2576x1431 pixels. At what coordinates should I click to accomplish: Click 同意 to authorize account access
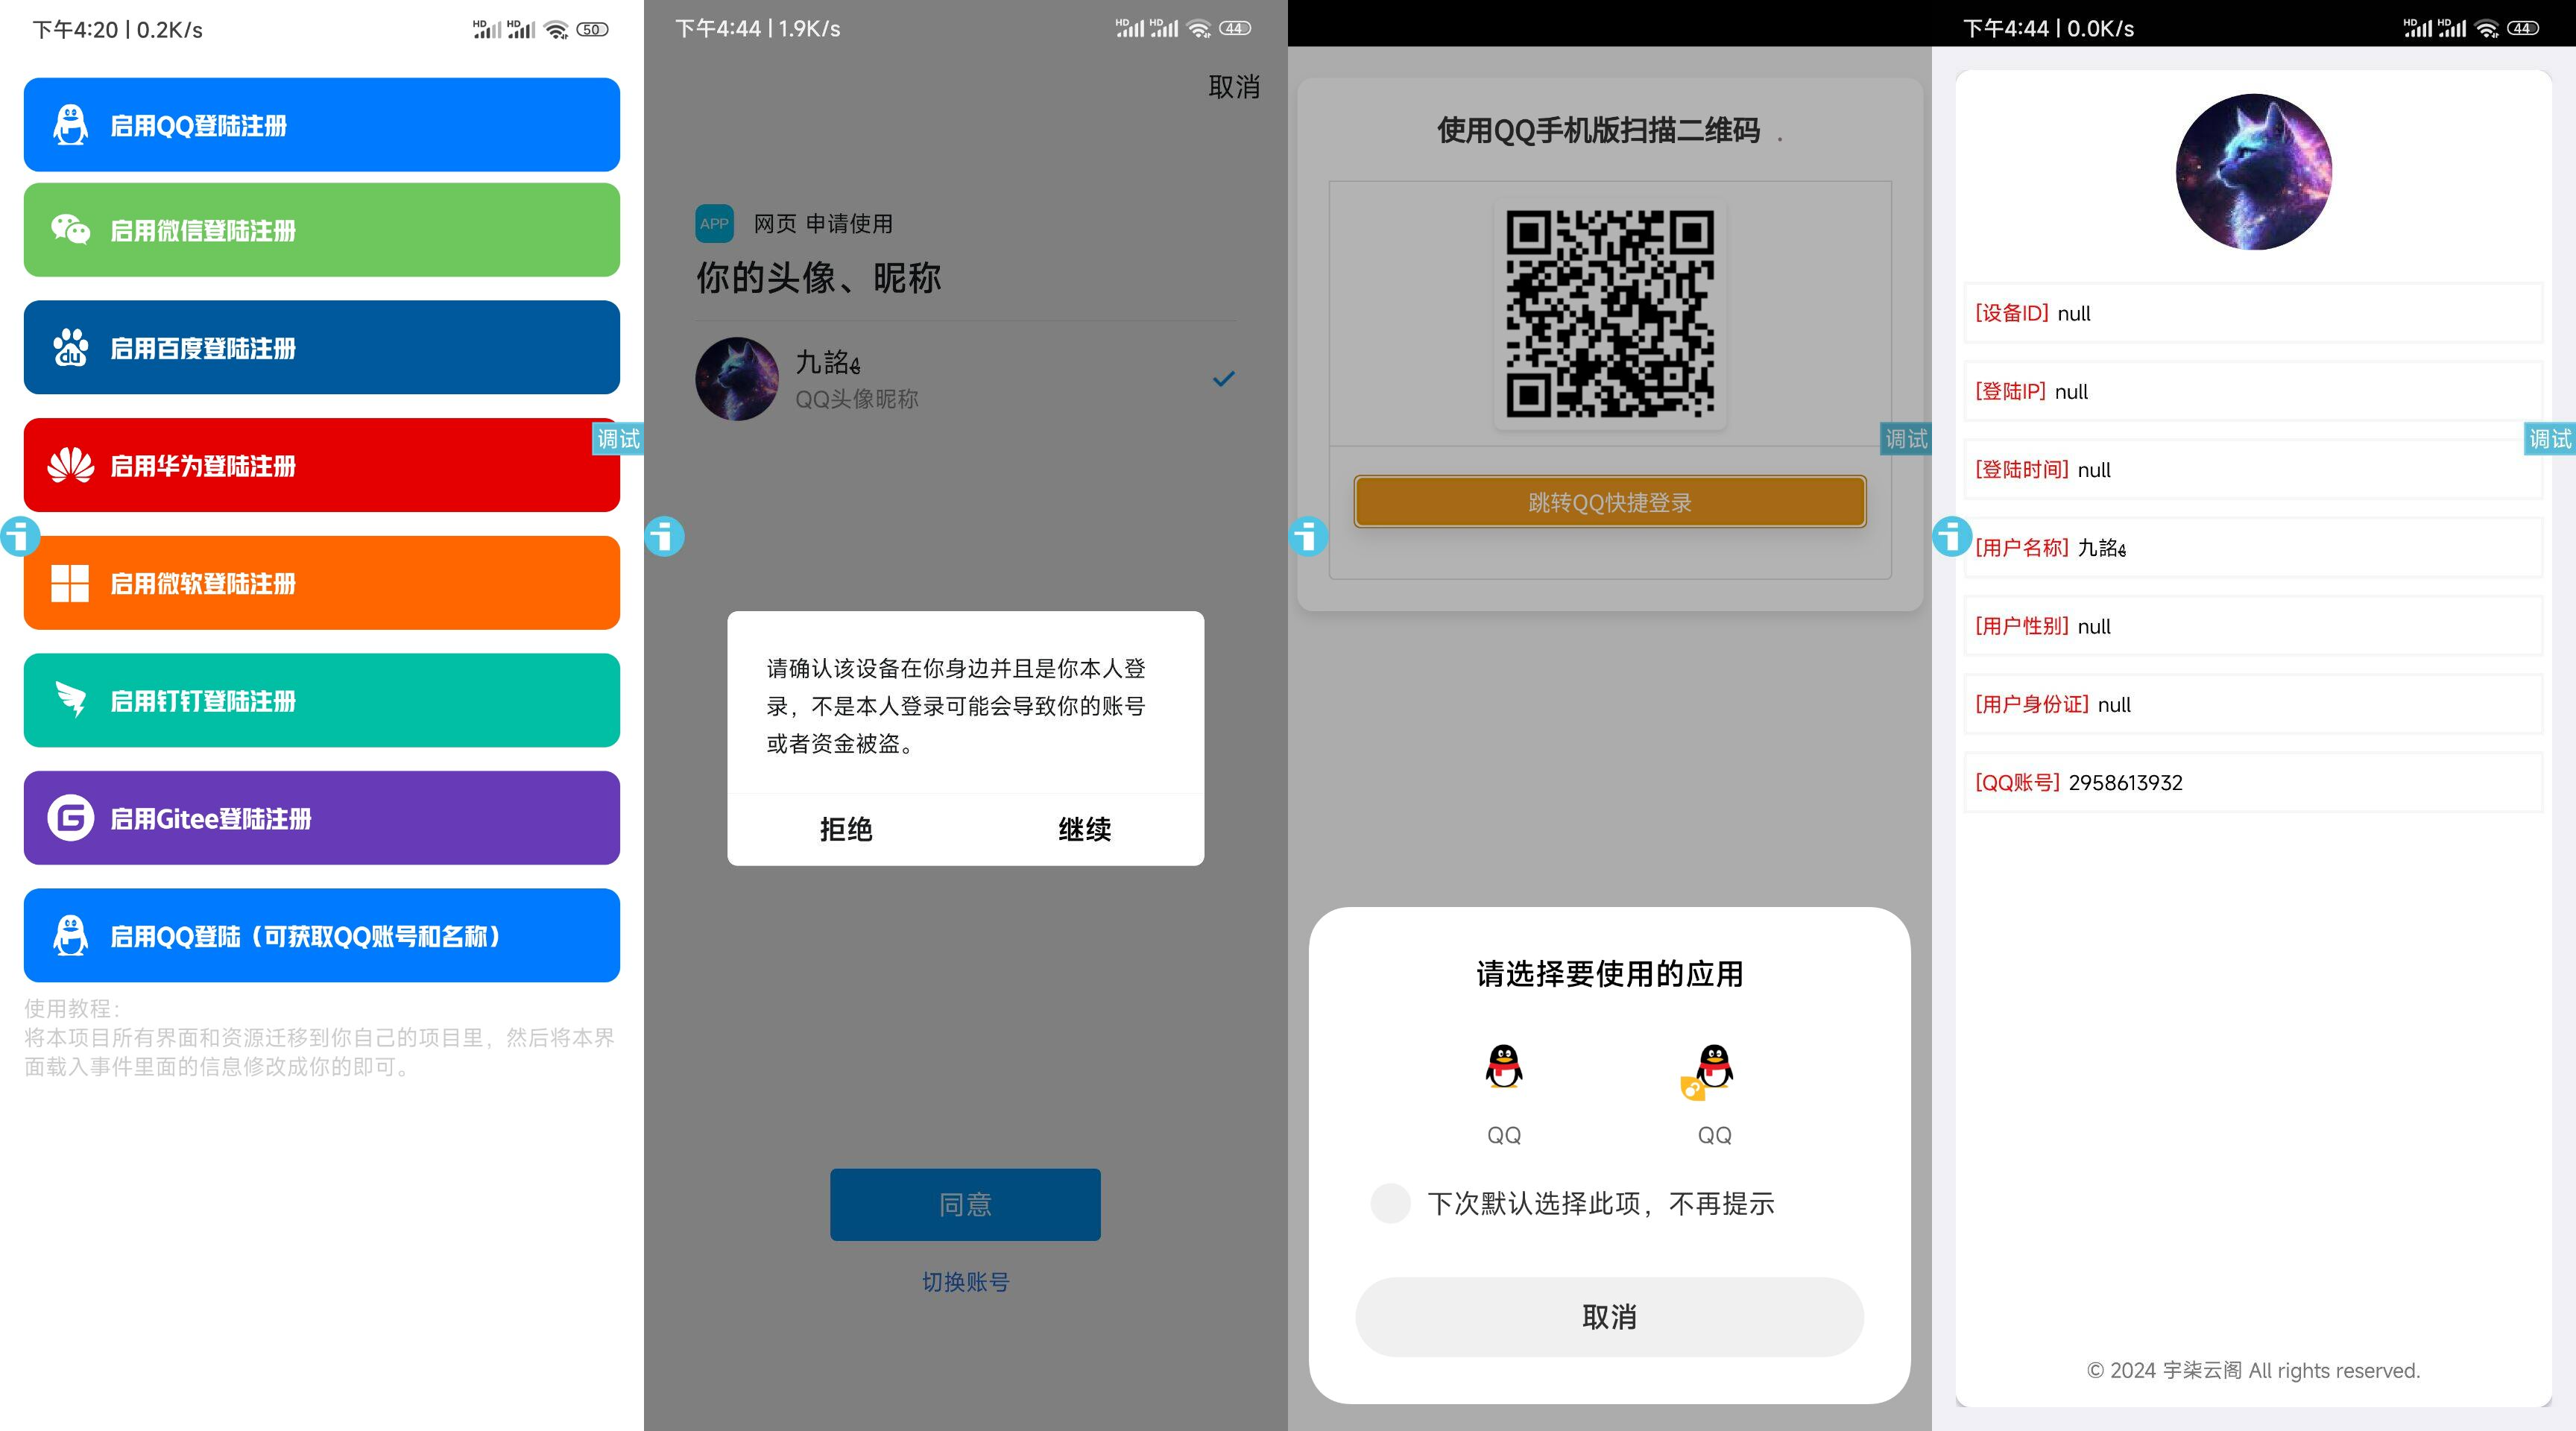967,1204
